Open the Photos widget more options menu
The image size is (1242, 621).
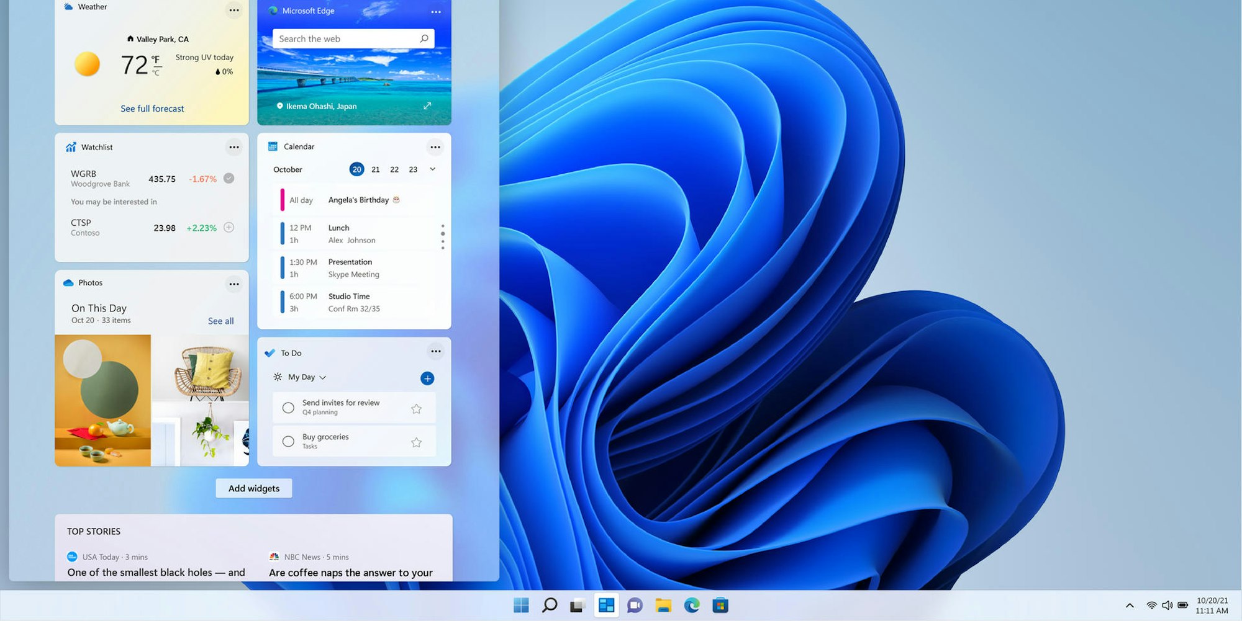tap(234, 284)
